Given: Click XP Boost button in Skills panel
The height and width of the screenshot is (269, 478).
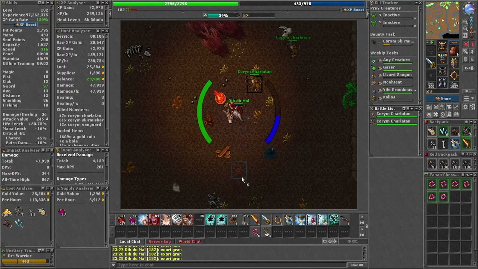Looking at the screenshot, I should [x=26, y=25].
